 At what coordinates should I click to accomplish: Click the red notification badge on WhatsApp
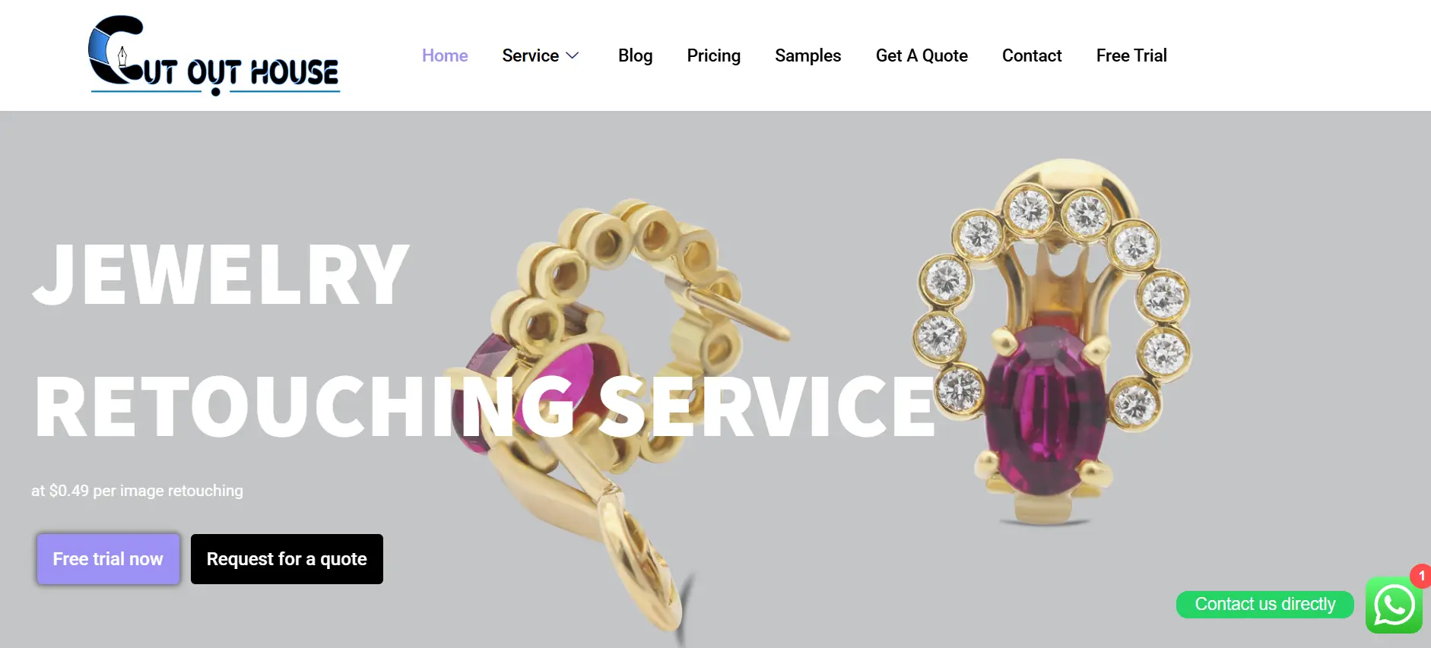click(1420, 576)
